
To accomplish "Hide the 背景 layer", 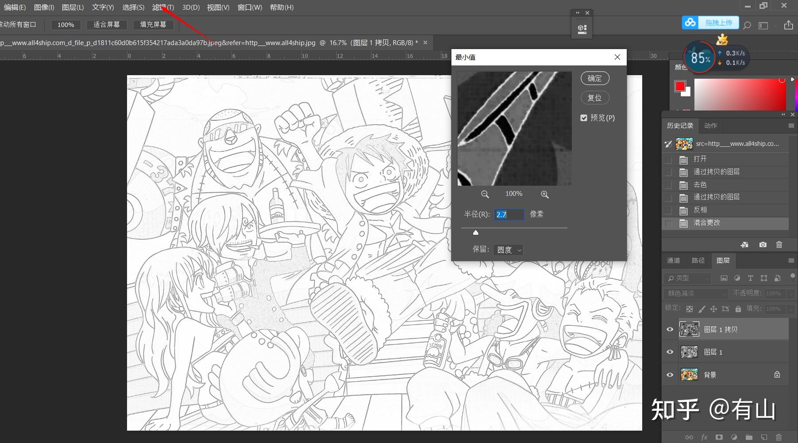I will [x=670, y=375].
